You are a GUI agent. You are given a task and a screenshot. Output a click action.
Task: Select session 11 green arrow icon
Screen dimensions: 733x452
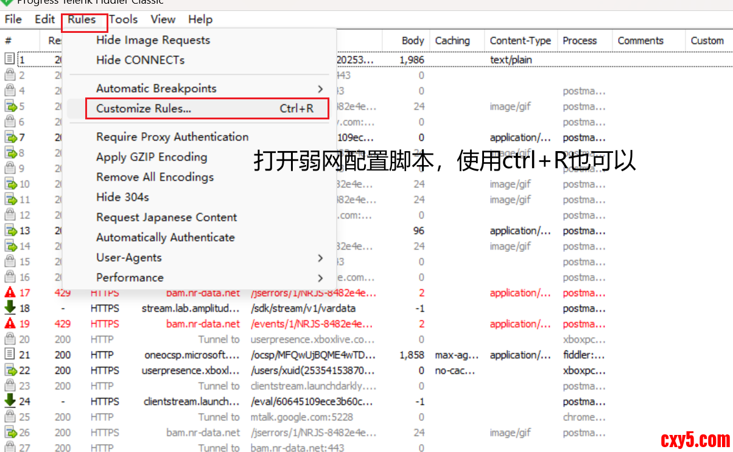pyautogui.click(x=10, y=199)
